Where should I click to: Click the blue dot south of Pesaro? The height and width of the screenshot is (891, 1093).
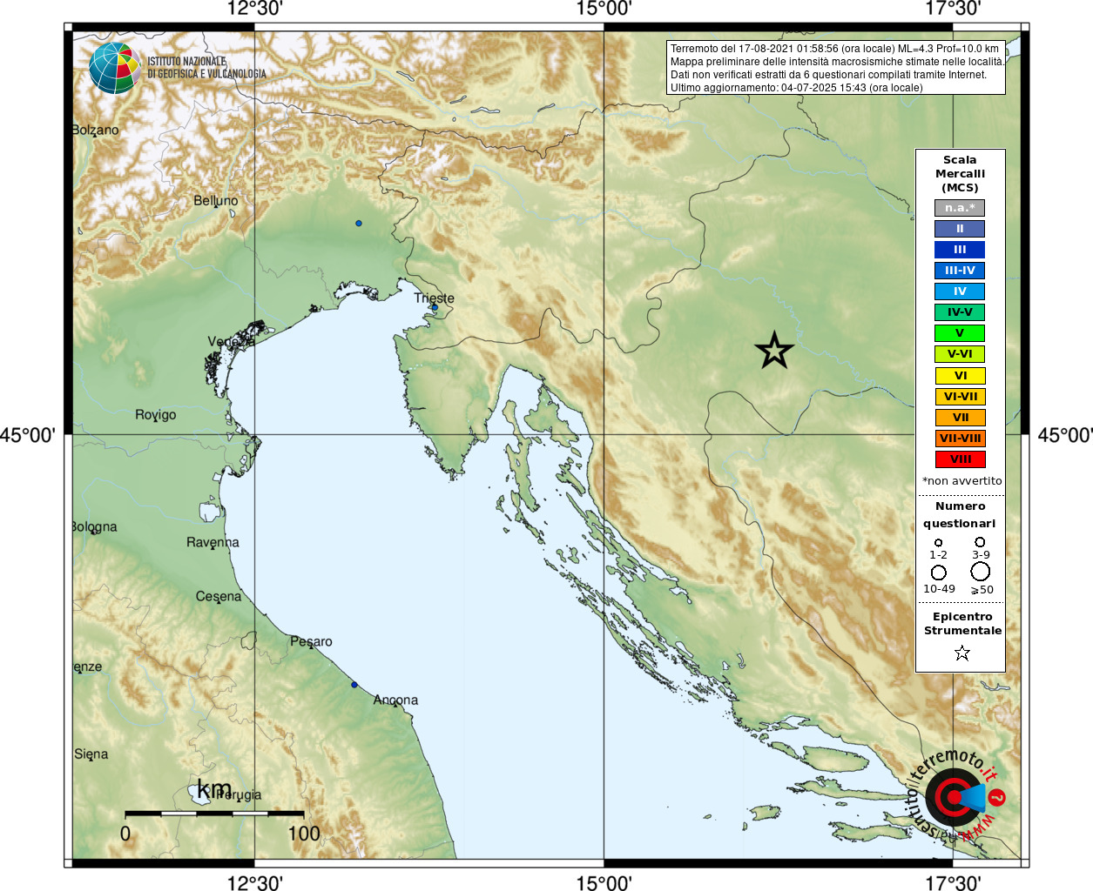[x=354, y=685]
